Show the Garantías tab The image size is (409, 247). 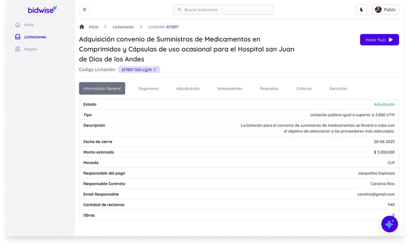pyautogui.click(x=338, y=88)
